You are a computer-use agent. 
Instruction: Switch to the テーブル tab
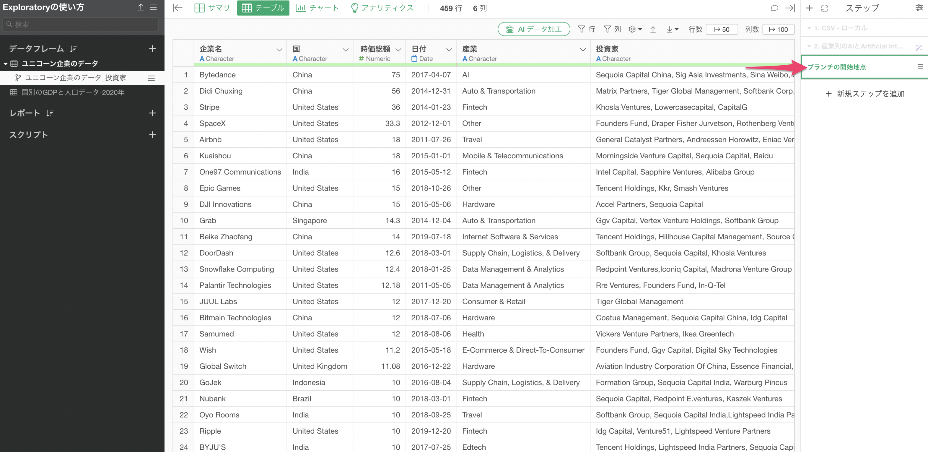[x=263, y=8]
